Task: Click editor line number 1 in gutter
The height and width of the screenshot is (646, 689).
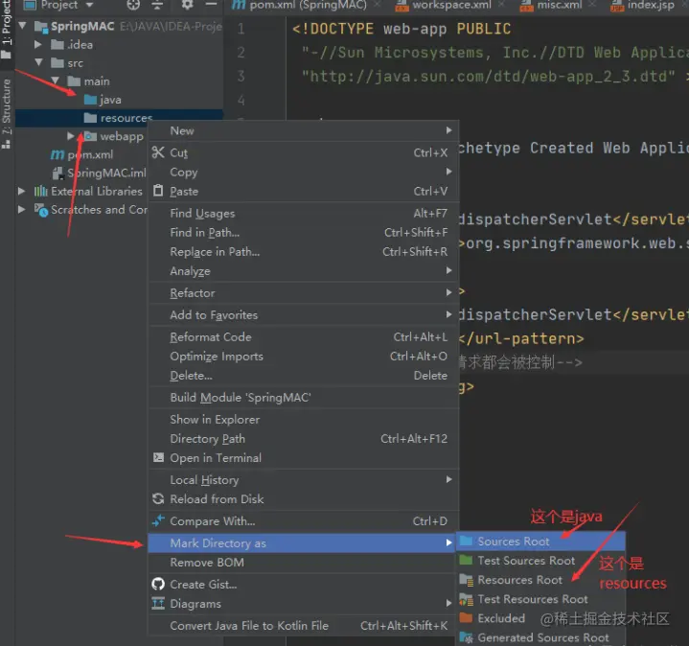Action: tap(241, 29)
